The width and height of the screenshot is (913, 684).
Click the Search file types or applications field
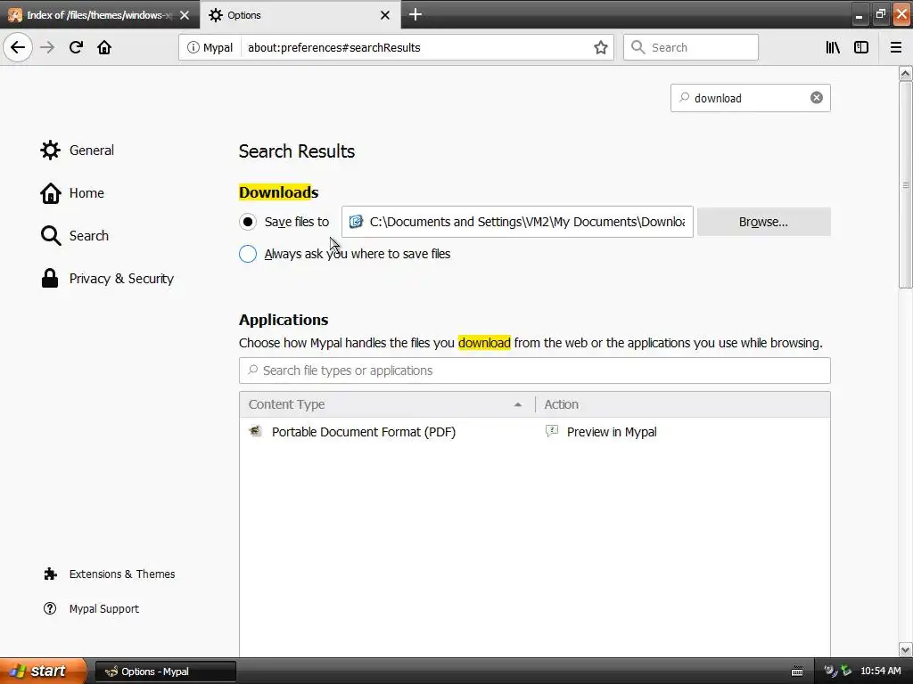535,370
